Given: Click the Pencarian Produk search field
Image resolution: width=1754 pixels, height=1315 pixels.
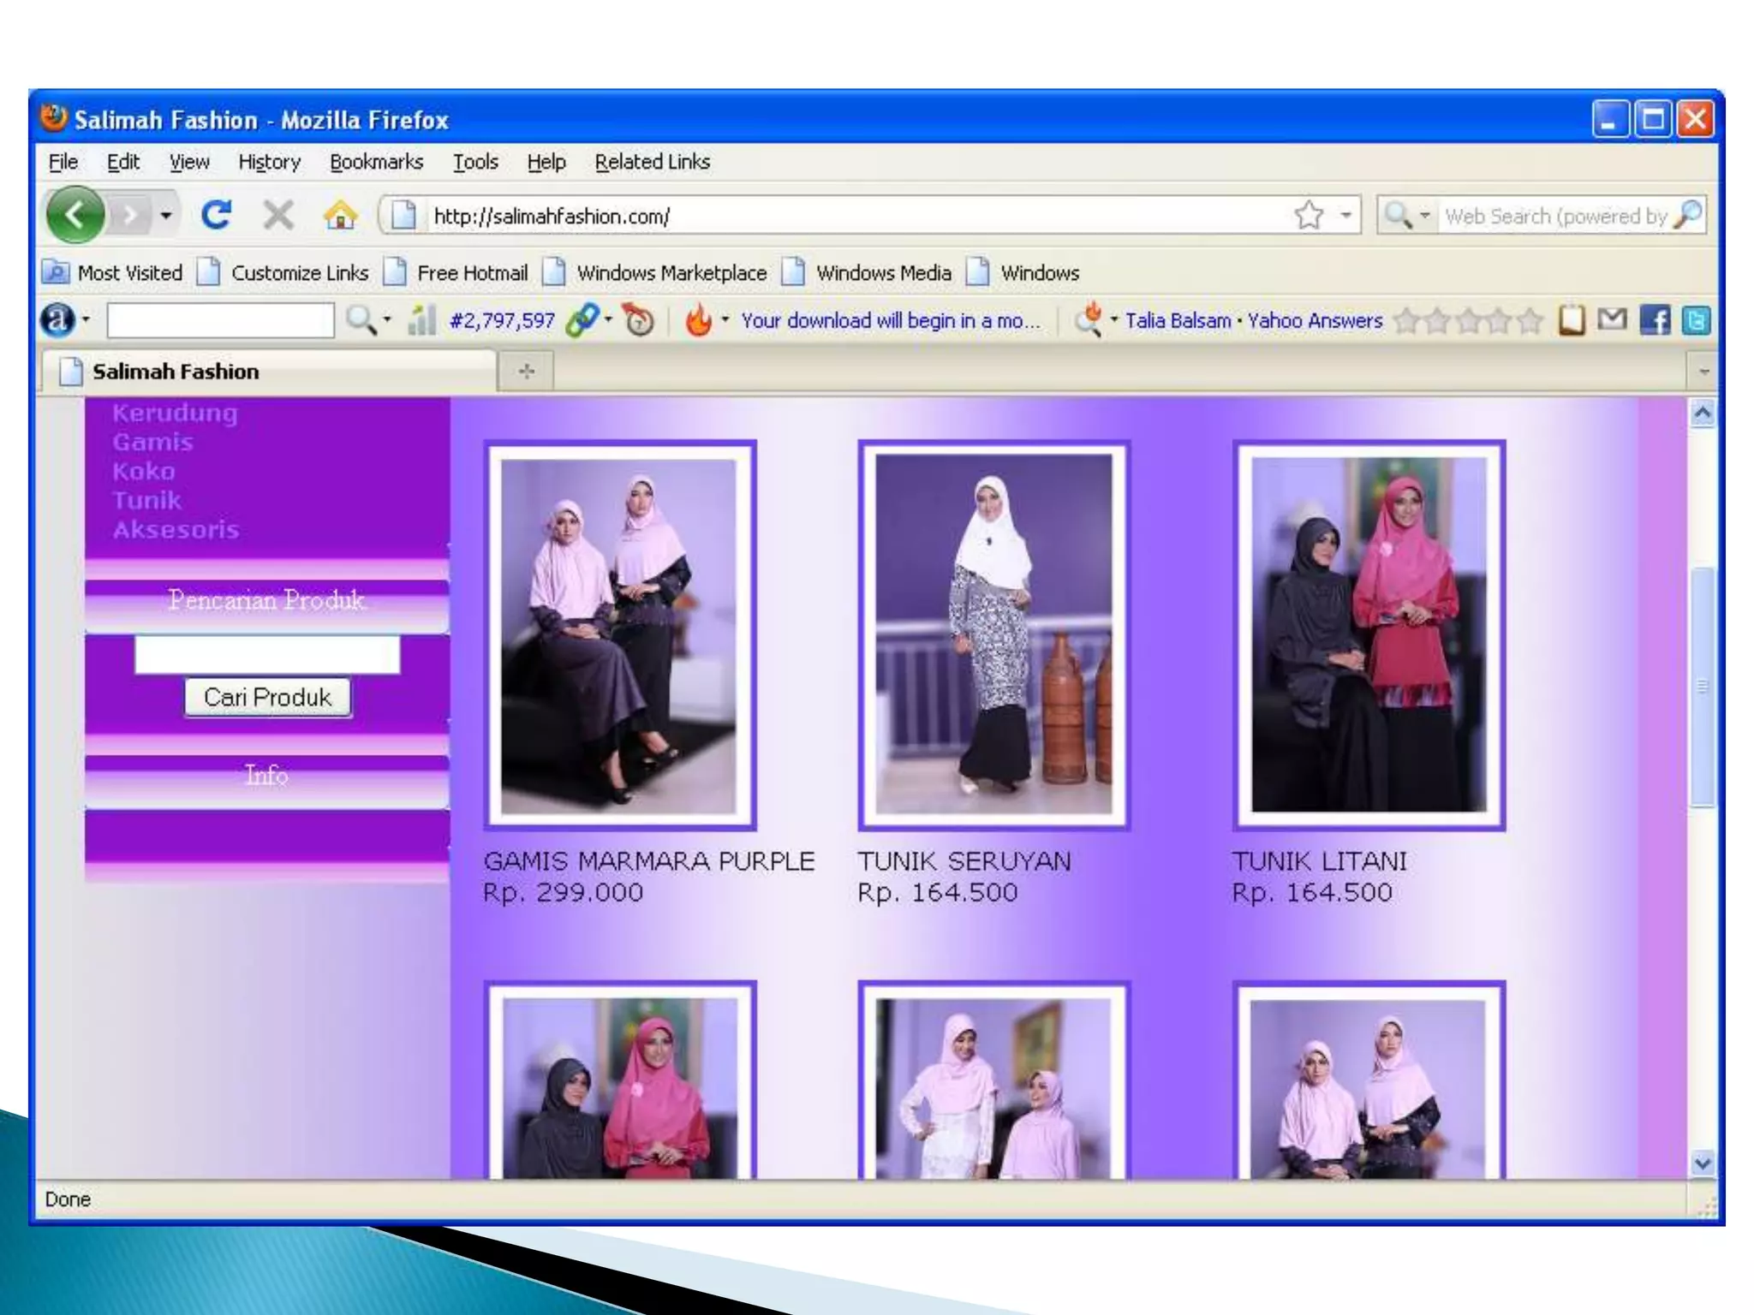Looking at the screenshot, I should pyautogui.click(x=267, y=654).
